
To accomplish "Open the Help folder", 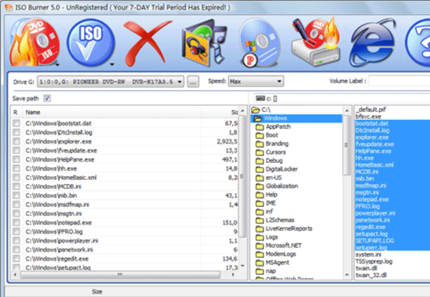I will click(266, 195).
